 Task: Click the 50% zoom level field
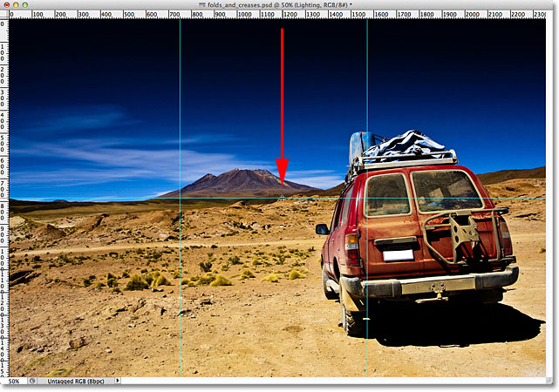[x=14, y=381]
